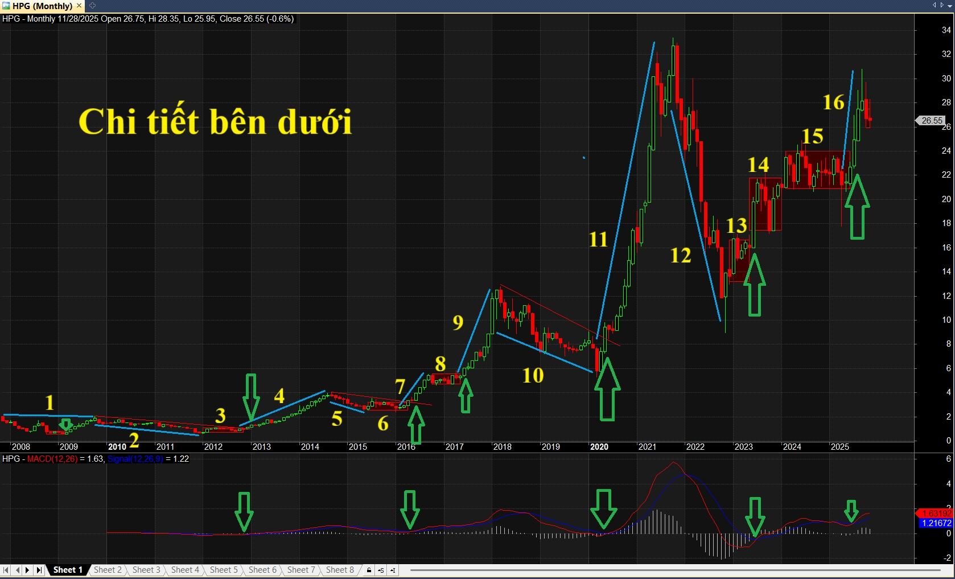Jump to the first sheet using navigation arrow
Image resolution: width=955 pixels, height=579 pixels.
point(6,570)
